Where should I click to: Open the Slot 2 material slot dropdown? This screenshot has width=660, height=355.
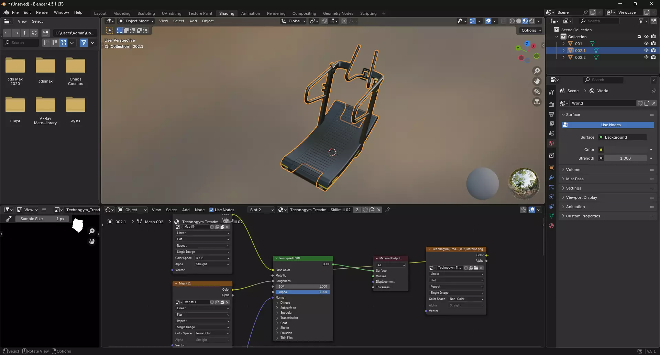[261, 210]
